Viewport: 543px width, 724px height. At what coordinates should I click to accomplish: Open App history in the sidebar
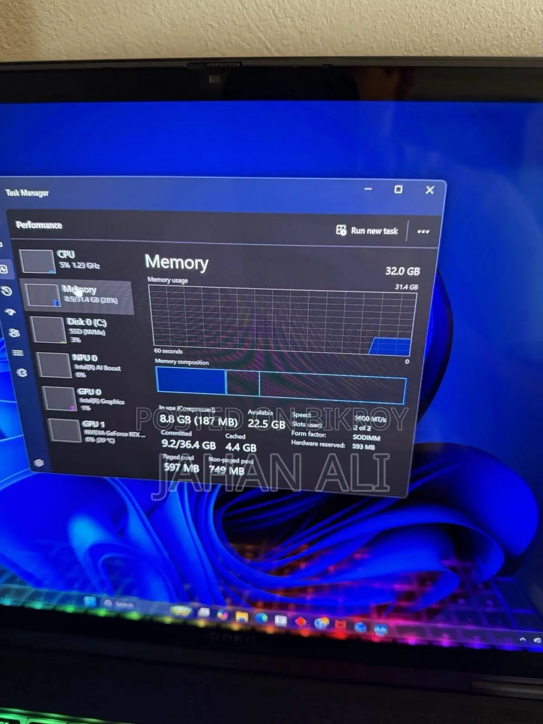pos(6,291)
